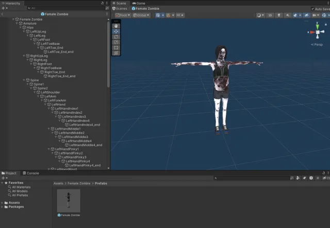The width and height of the screenshot is (330, 228).
Task: Go to Female Zombie in Project breadcrumb
Action: 79,183
